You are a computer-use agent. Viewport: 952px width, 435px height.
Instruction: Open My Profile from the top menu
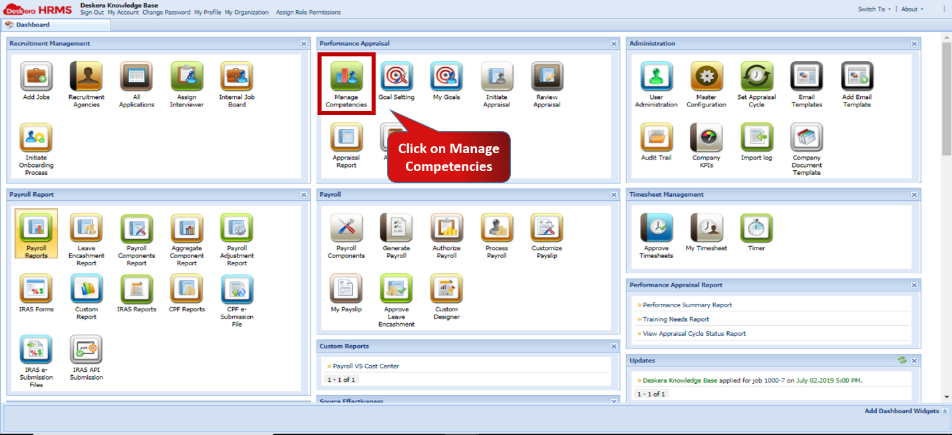[207, 12]
